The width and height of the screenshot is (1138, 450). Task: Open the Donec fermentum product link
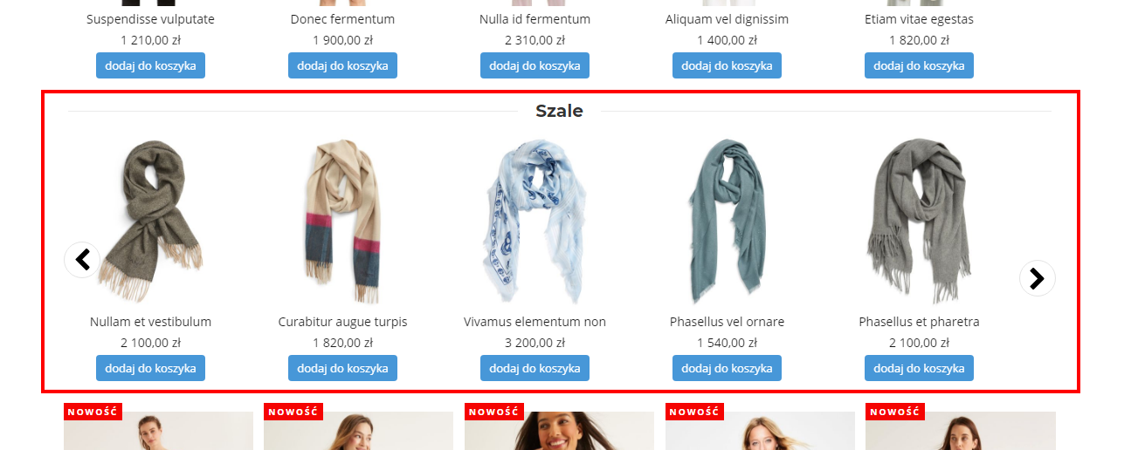click(x=342, y=19)
